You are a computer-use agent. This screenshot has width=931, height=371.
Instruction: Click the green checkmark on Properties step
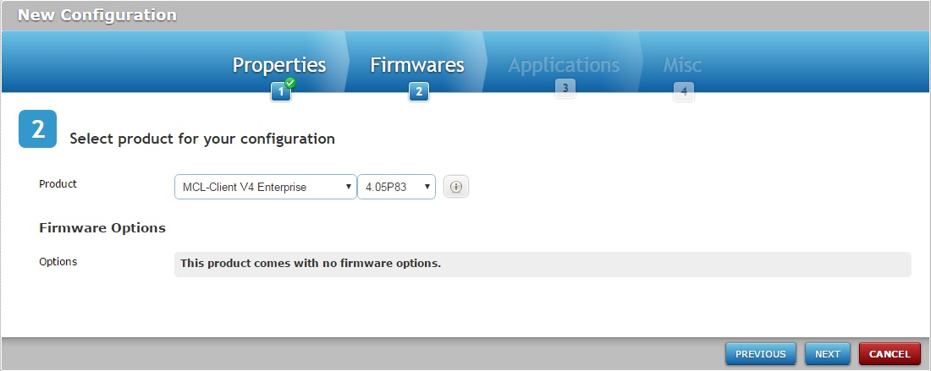pyautogui.click(x=290, y=82)
